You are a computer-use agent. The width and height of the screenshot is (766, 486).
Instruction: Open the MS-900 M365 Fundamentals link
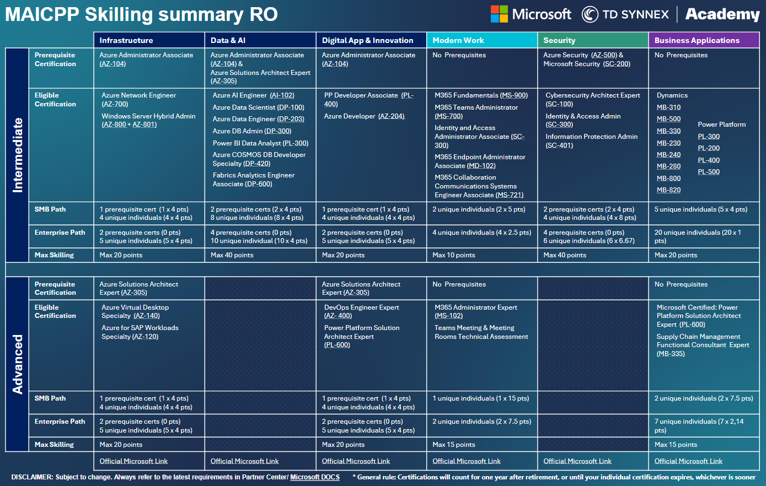[514, 95]
